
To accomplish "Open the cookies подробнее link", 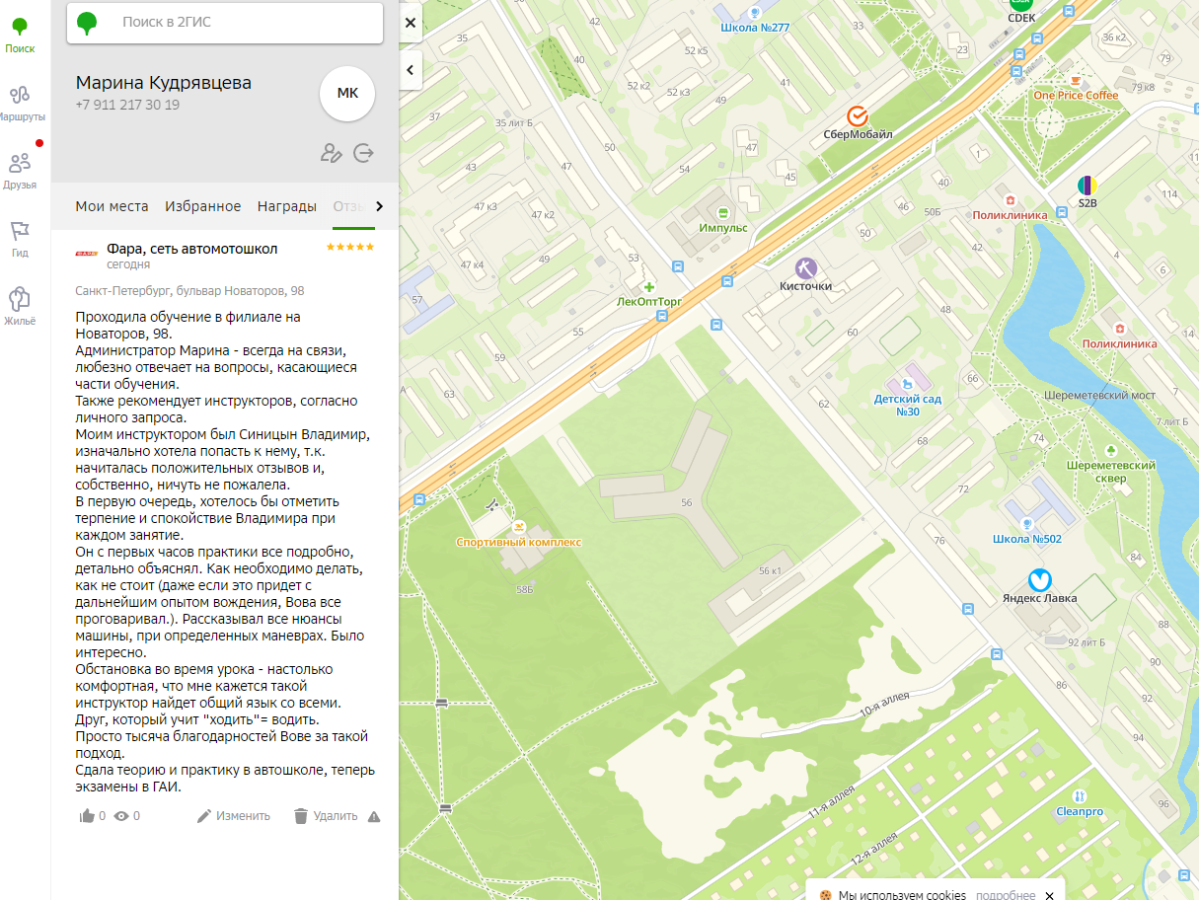I will [1007, 895].
